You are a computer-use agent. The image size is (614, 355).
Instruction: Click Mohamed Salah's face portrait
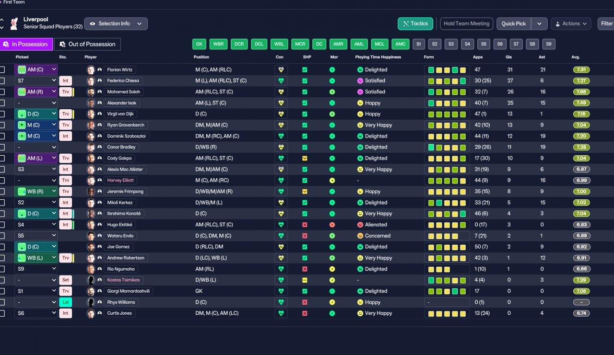tap(91, 92)
